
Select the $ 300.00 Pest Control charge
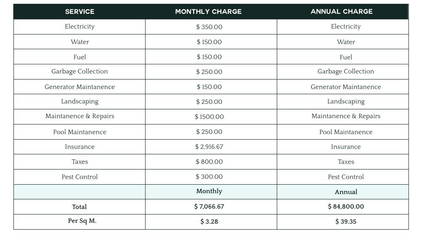point(209,177)
